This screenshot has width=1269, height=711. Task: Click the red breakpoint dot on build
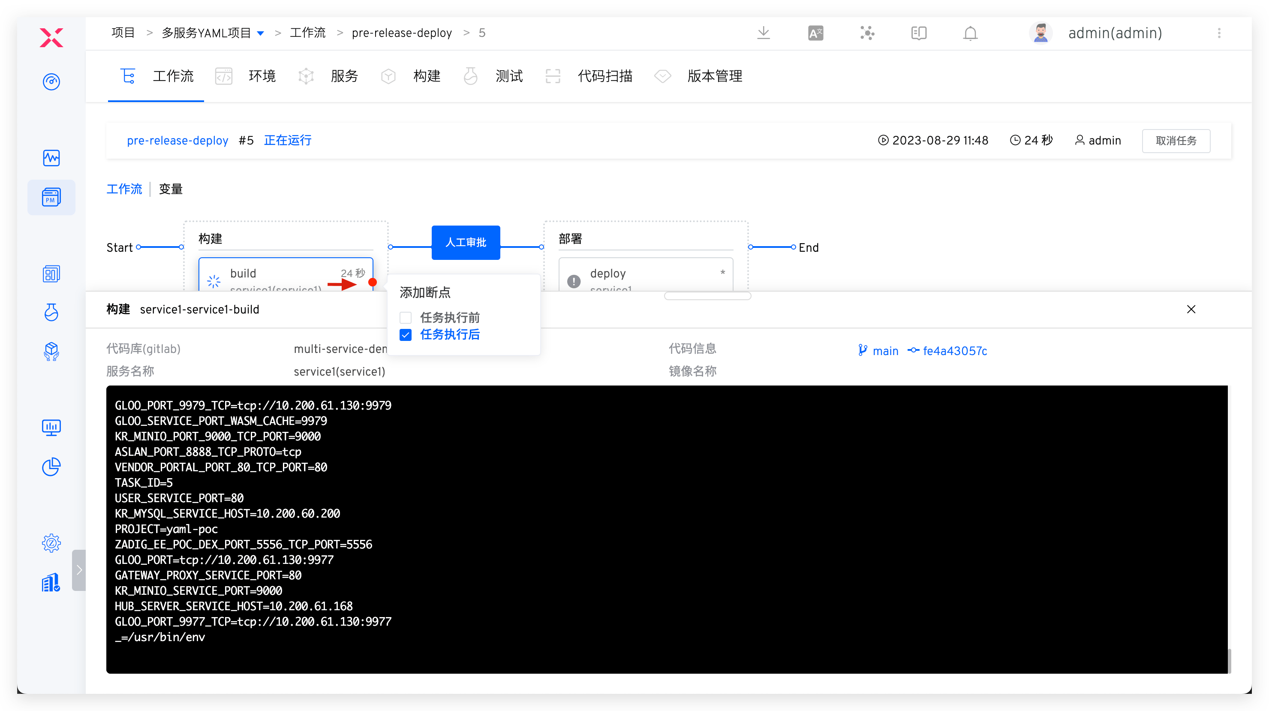tap(373, 282)
